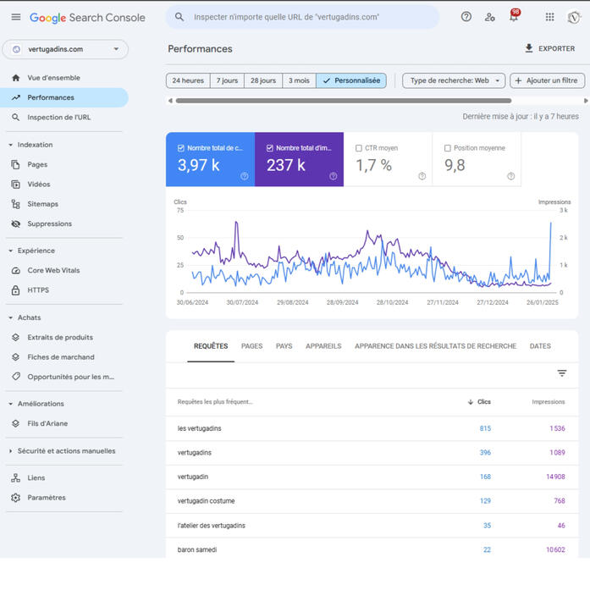Click the table filter rows icon
Viewport: 590px width, 590px height.
561,373
